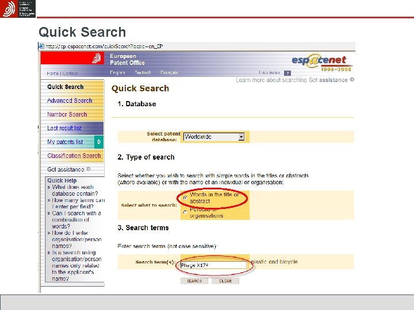Open My patents list count badge
Screen dimensions: 414x310
click(99, 142)
